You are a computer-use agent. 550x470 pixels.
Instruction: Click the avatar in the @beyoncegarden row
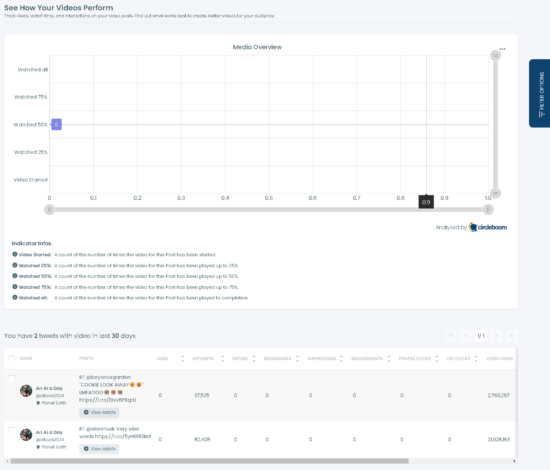coord(26,391)
